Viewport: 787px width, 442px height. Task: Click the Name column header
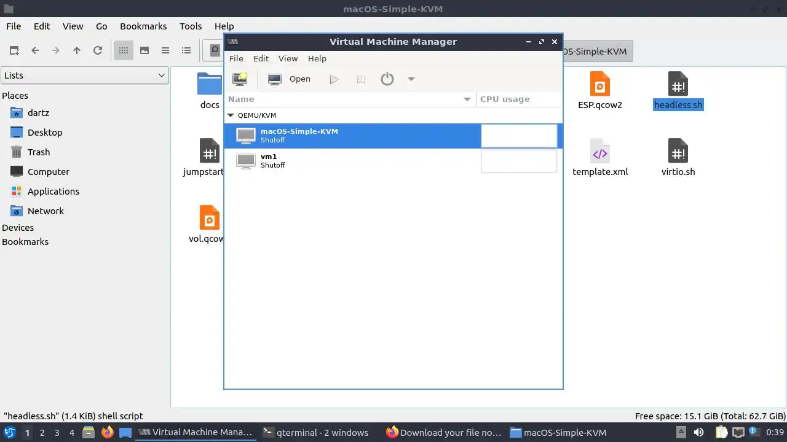[350, 99]
